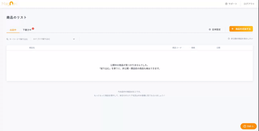Click the Magnet logo
Viewport: 259px width, 131px height.
(x=10, y=4)
